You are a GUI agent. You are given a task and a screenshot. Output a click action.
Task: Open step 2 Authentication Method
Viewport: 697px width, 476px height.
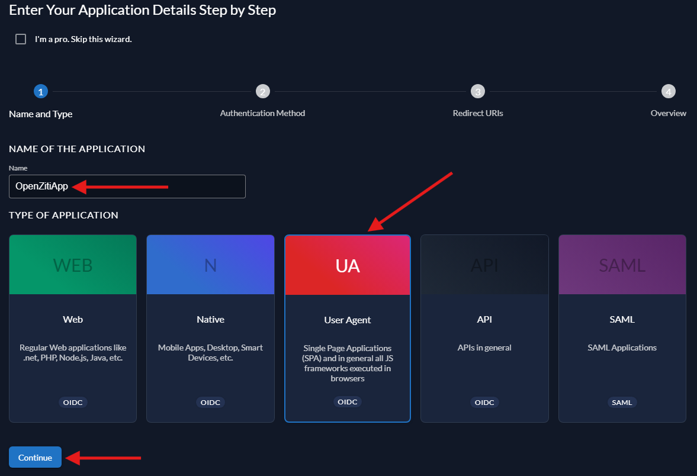(262, 91)
